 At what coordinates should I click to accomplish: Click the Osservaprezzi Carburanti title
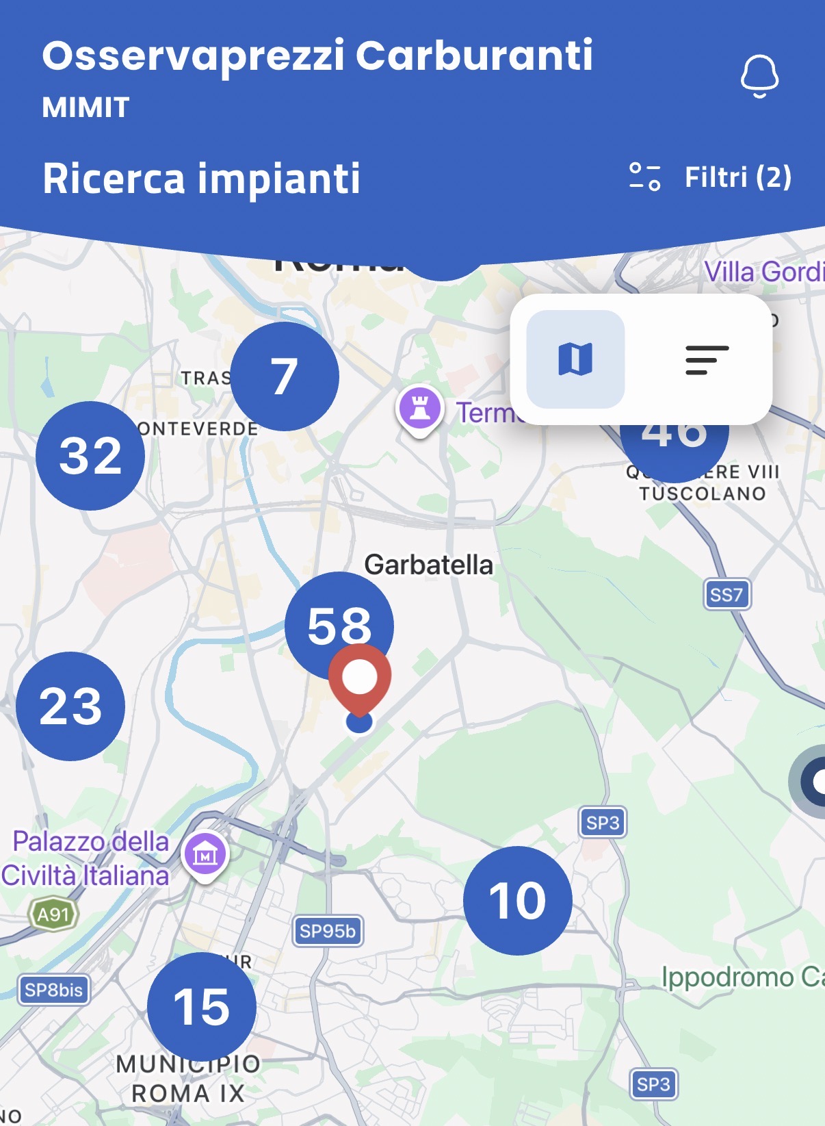[x=317, y=55]
